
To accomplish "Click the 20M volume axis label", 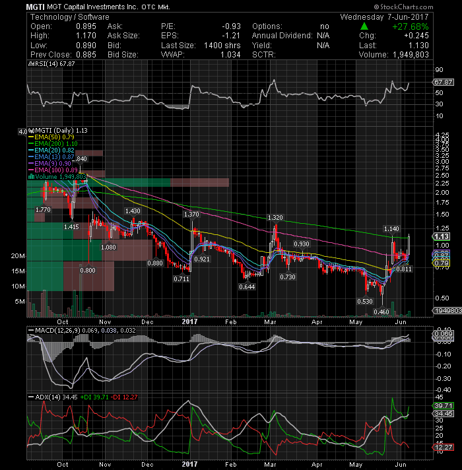I will (x=18, y=256).
